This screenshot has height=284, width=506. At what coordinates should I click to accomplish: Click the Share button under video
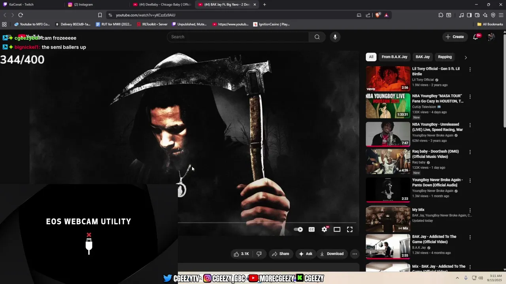point(281,254)
